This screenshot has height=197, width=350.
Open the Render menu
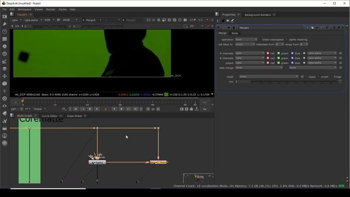coord(51,9)
